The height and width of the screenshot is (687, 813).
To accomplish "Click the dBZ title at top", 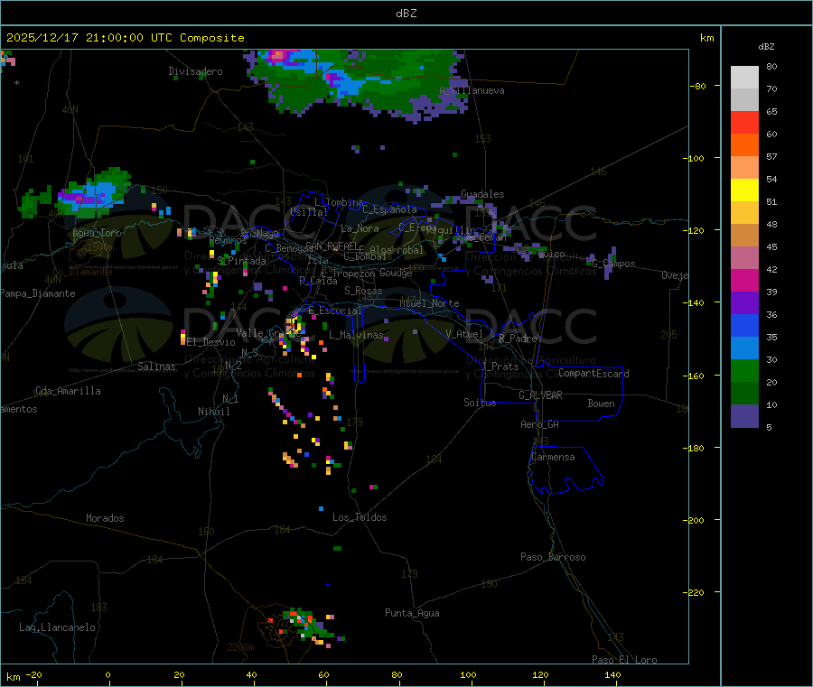I will (x=406, y=14).
